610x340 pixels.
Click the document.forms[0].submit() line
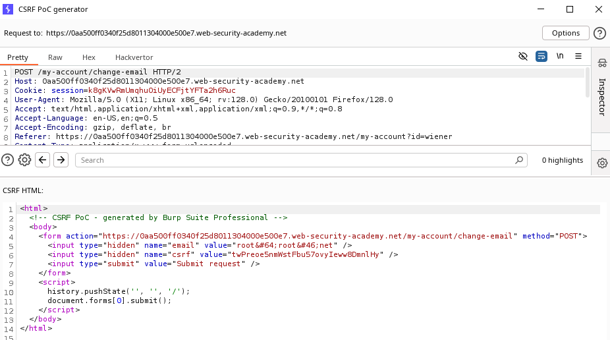(109, 300)
